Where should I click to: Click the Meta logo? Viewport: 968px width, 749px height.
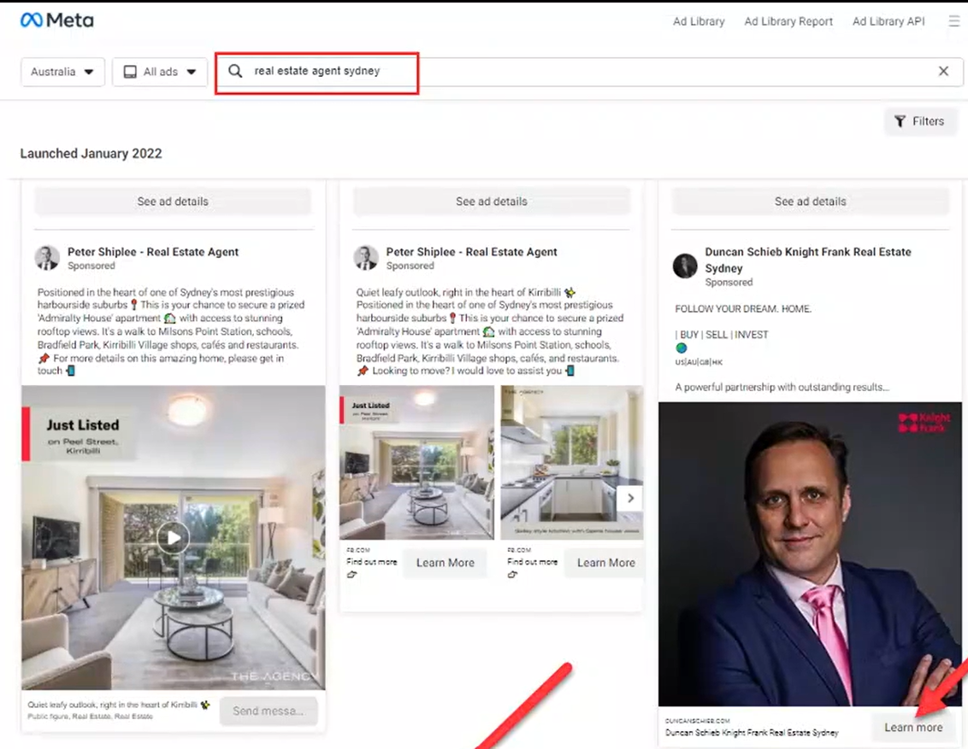point(56,20)
